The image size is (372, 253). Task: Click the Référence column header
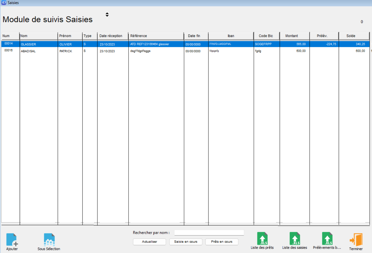tap(156, 36)
